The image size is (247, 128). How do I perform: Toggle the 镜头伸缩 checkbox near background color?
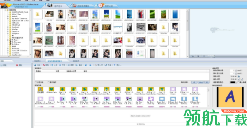[x=239, y=82]
